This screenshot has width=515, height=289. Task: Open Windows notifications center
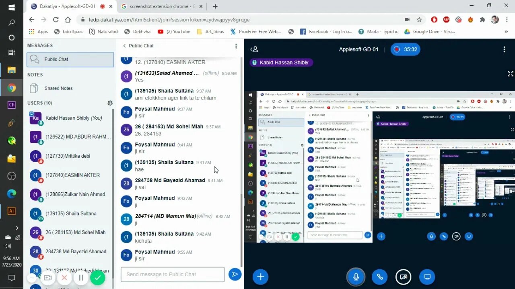pyautogui.click(x=12, y=278)
